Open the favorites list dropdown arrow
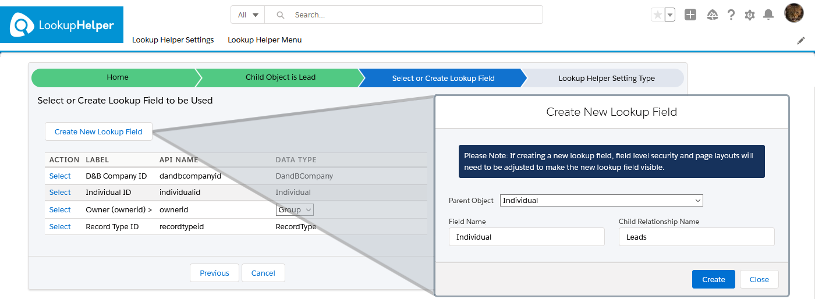Screen dimensions: 815x299 tap(669, 15)
